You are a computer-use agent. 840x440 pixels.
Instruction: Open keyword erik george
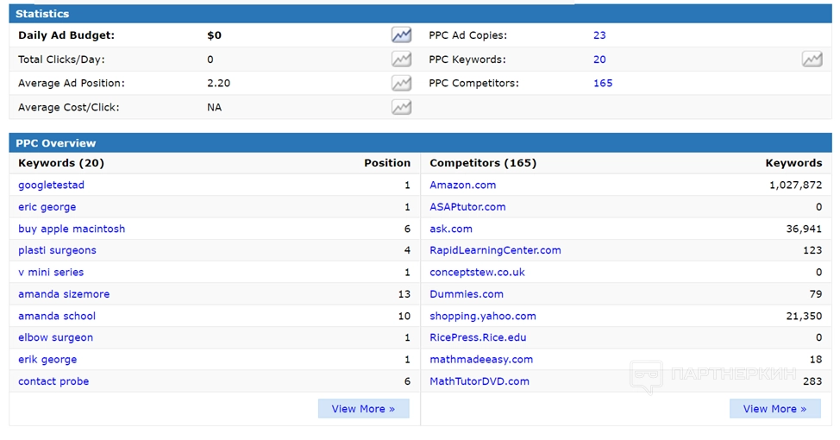[47, 360]
